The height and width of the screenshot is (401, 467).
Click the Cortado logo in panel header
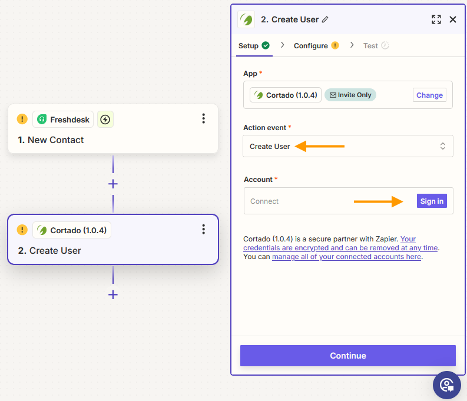click(246, 19)
